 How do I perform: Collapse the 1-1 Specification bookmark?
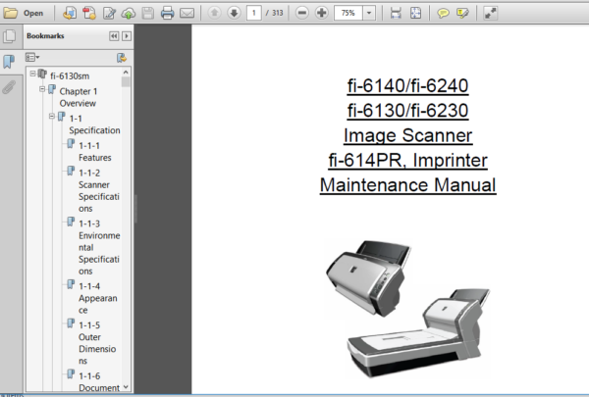pos(52,117)
